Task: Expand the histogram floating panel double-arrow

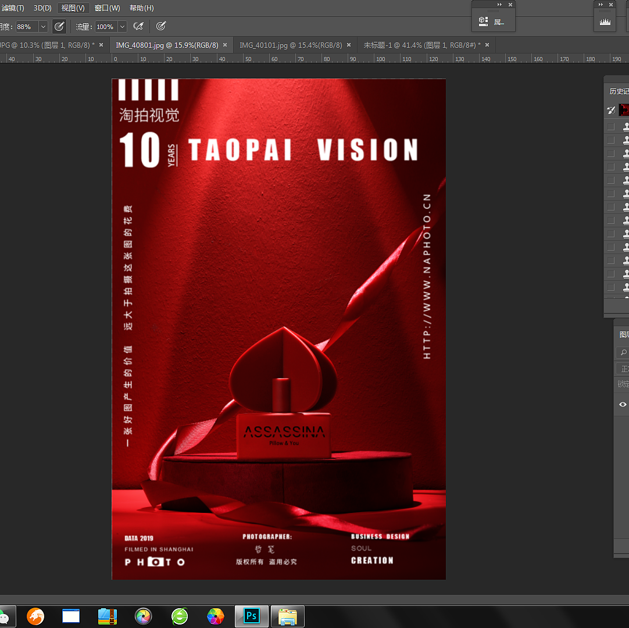Action: (x=601, y=5)
